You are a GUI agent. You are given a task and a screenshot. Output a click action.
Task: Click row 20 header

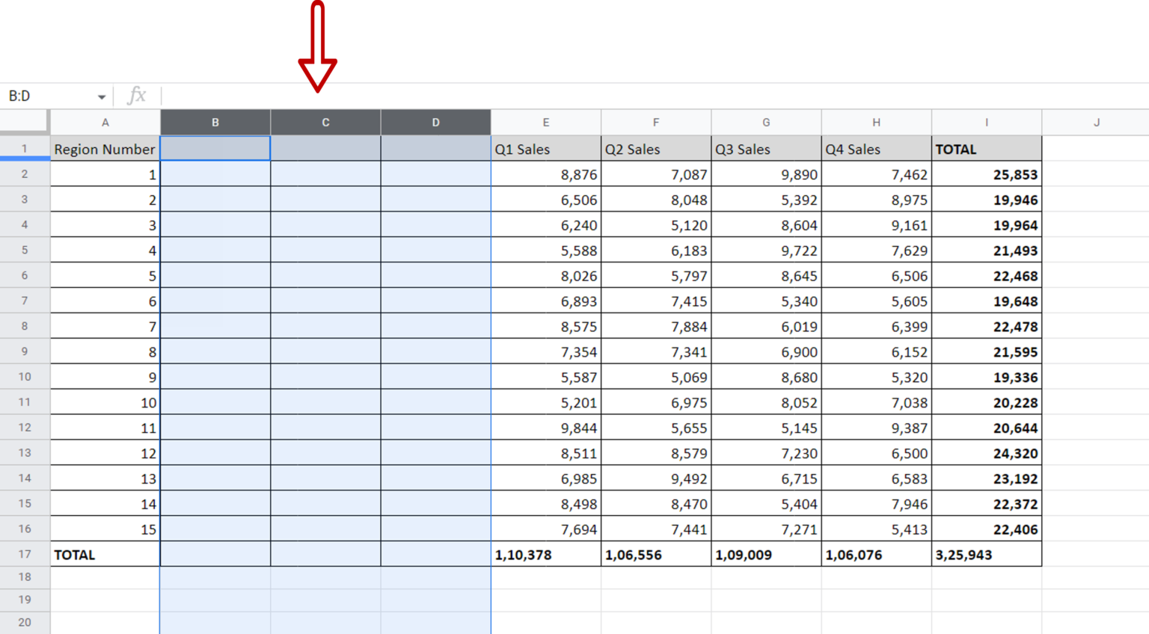(x=25, y=622)
